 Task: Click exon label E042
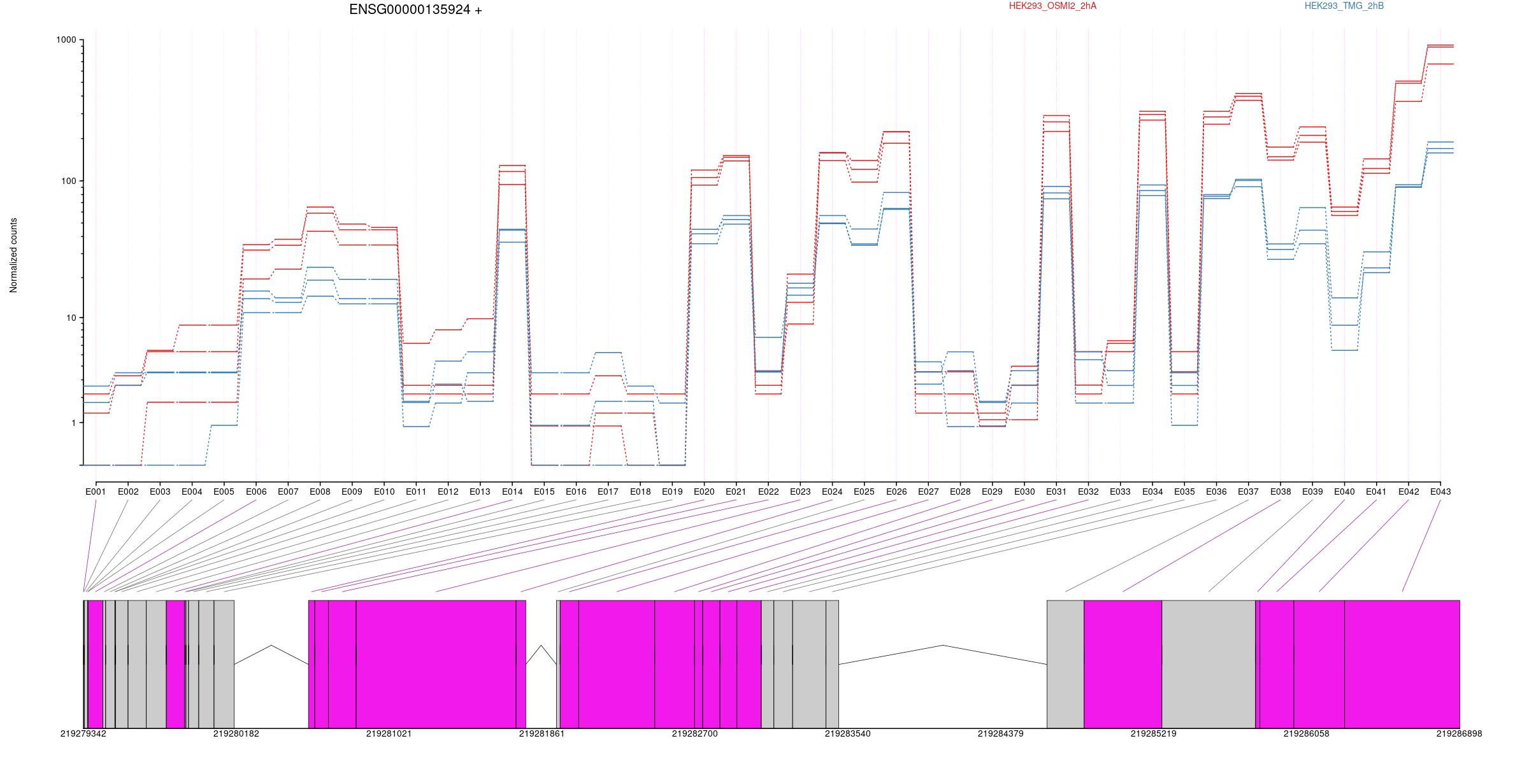tap(1409, 492)
